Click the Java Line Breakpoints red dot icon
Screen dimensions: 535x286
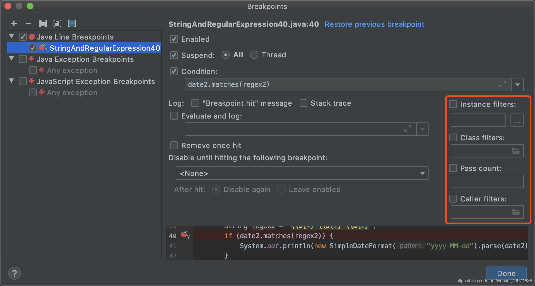click(x=32, y=37)
